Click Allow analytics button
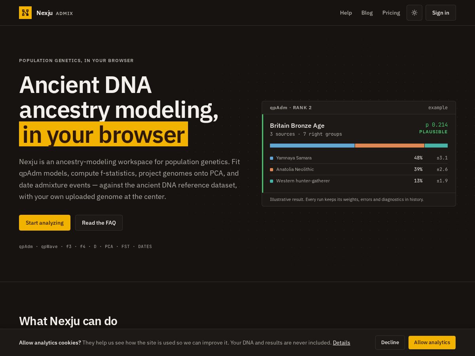This screenshot has width=475, height=356. (x=432, y=343)
